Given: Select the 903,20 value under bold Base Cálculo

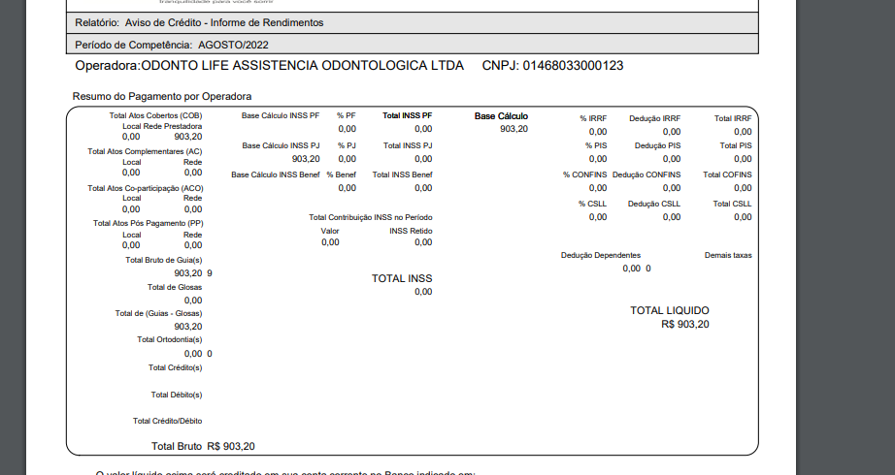Looking at the screenshot, I should (514, 130).
